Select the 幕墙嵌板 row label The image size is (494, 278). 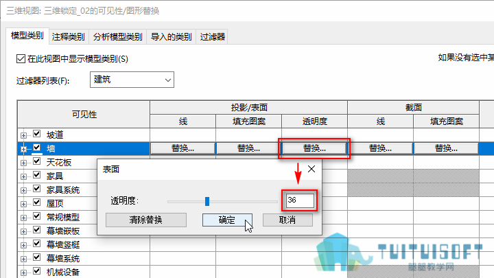63,231
